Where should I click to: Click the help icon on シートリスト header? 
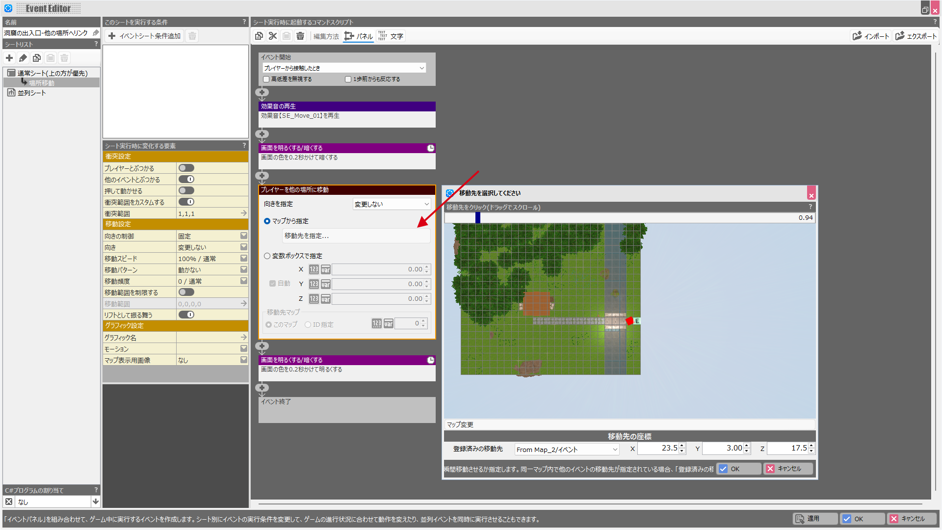[x=96, y=44]
